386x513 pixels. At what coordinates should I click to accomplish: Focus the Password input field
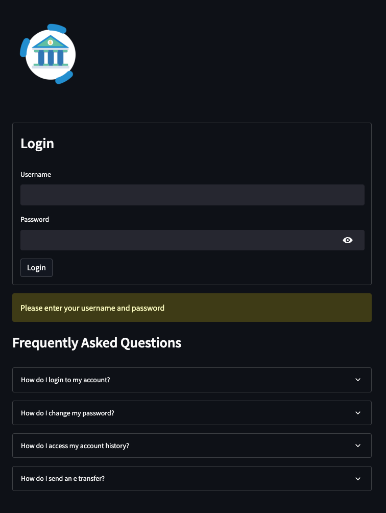[x=179, y=240]
